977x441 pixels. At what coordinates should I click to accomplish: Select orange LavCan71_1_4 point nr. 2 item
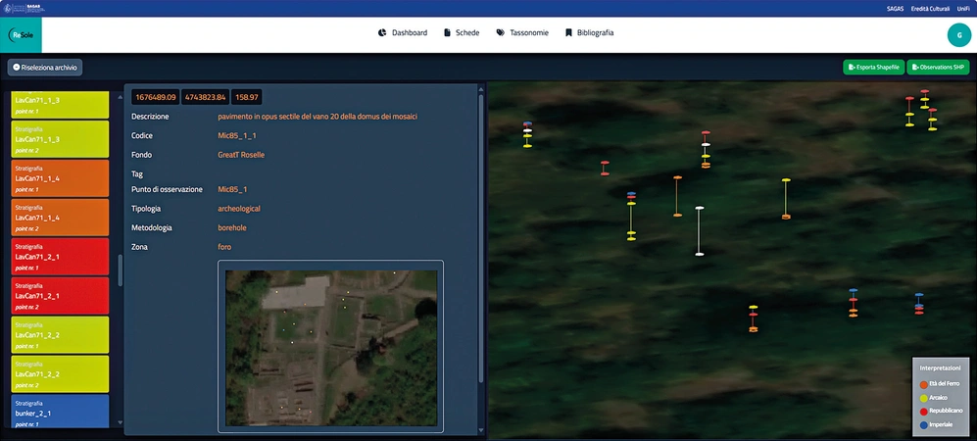pyautogui.click(x=60, y=217)
